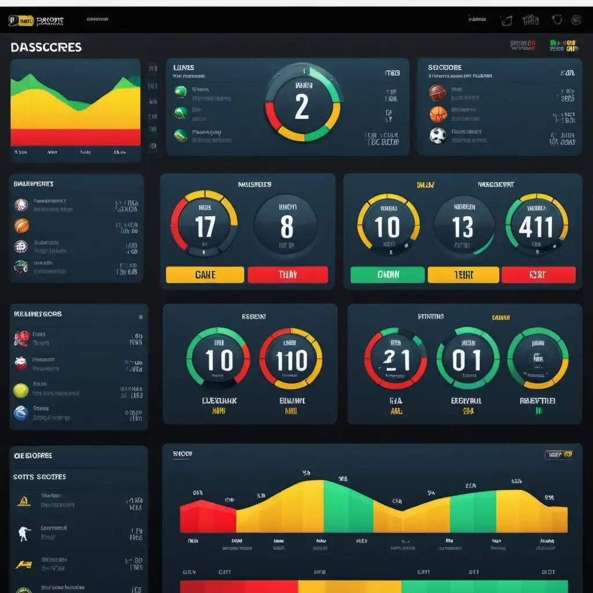
Task: Toggle the red-green indicator below the header
Action: point(522,46)
